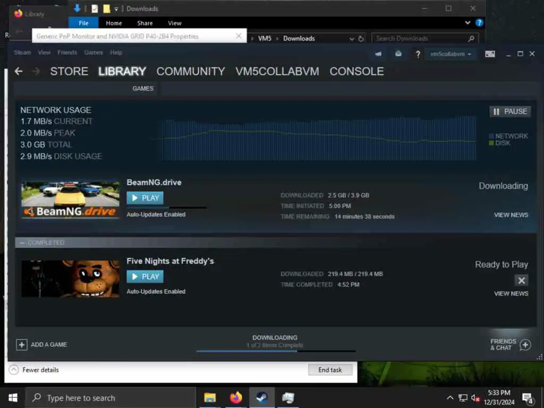The image size is (544, 408).
Task: Click the Explorer quick access download arrow icon
Action: [x=78, y=8]
